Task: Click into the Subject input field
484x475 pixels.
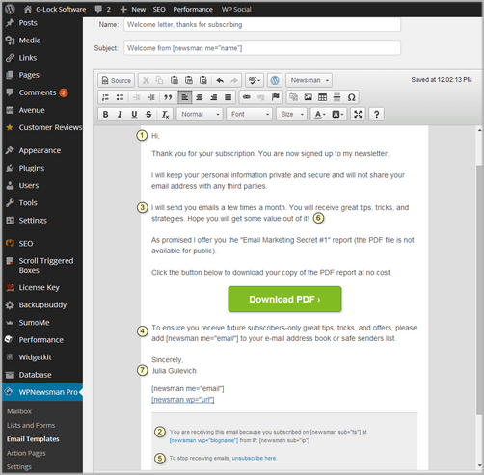Action: (x=262, y=48)
